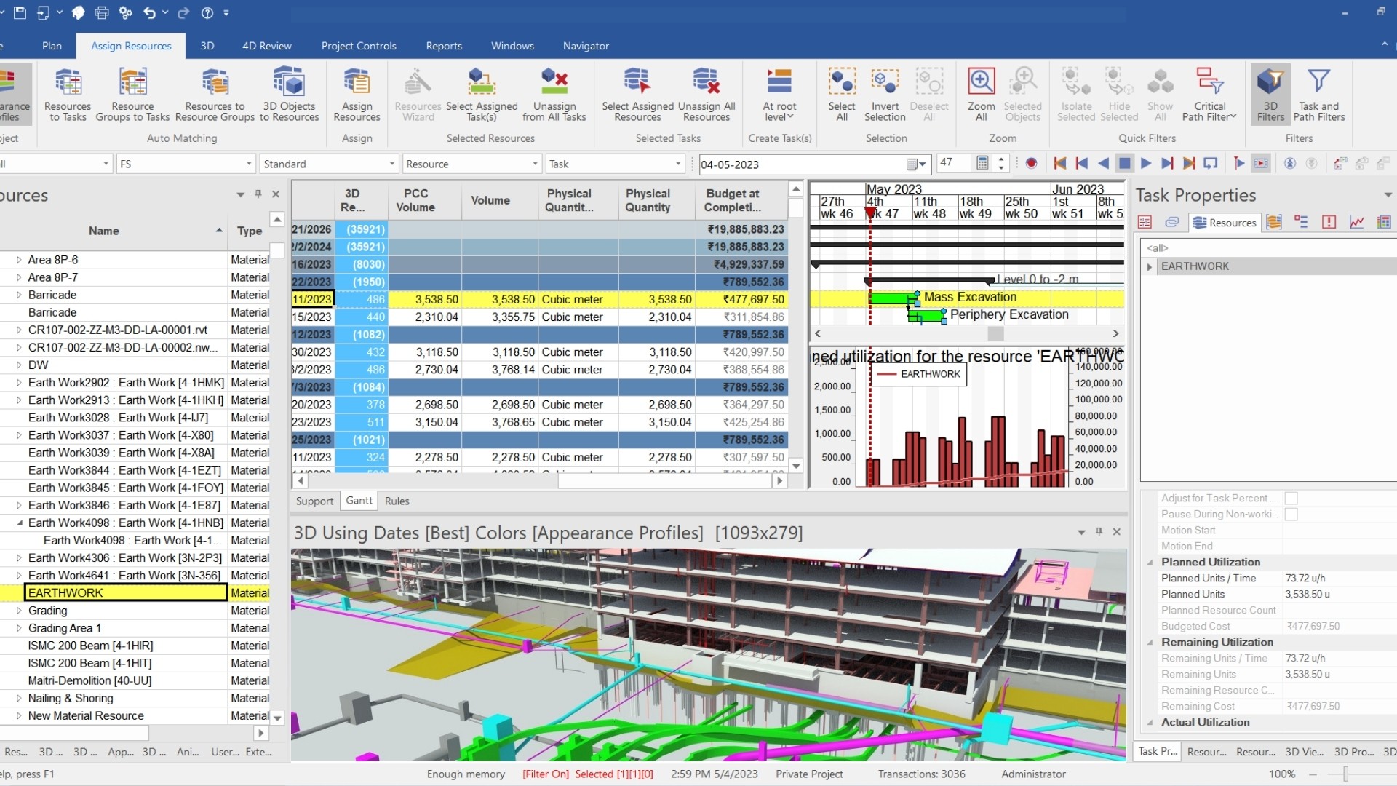Open the 4D Review ribbon tab
The image size is (1397, 786).
(266, 46)
